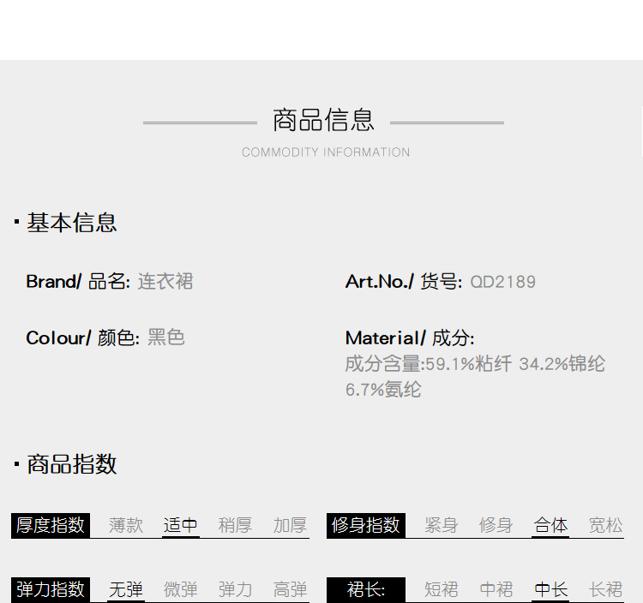The height and width of the screenshot is (603, 643).
Task: Select the colour value 黑色
Action: 166,337
